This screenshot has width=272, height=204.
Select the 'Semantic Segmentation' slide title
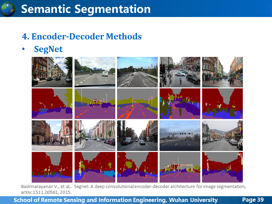pyautogui.click(x=86, y=9)
